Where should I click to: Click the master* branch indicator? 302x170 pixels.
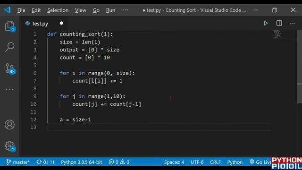click(x=18, y=162)
